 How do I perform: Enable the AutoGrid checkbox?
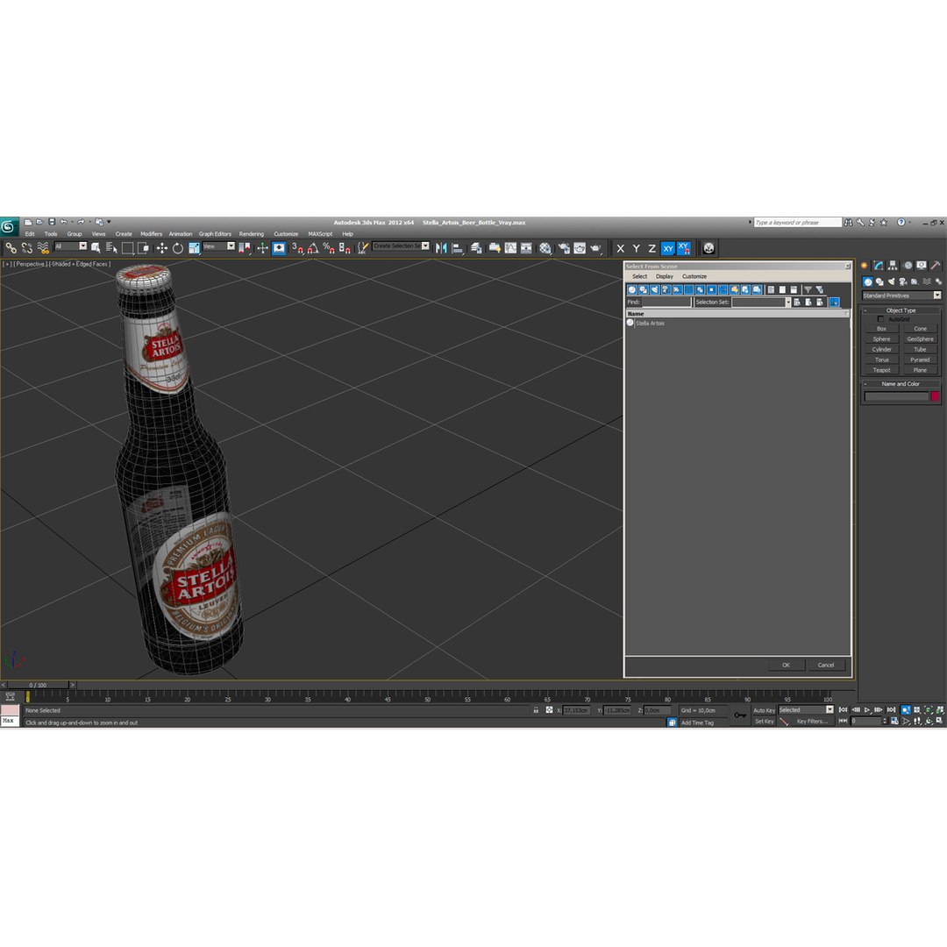(880, 319)
